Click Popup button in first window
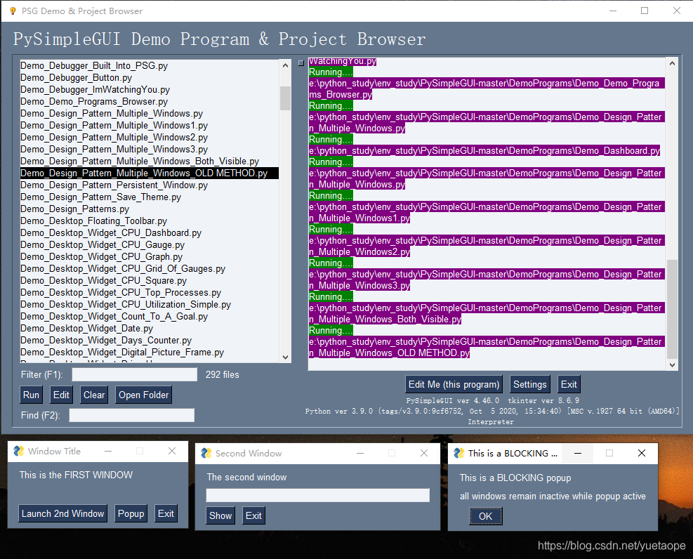This screenshot has height=559, width=693. (131, 513)
